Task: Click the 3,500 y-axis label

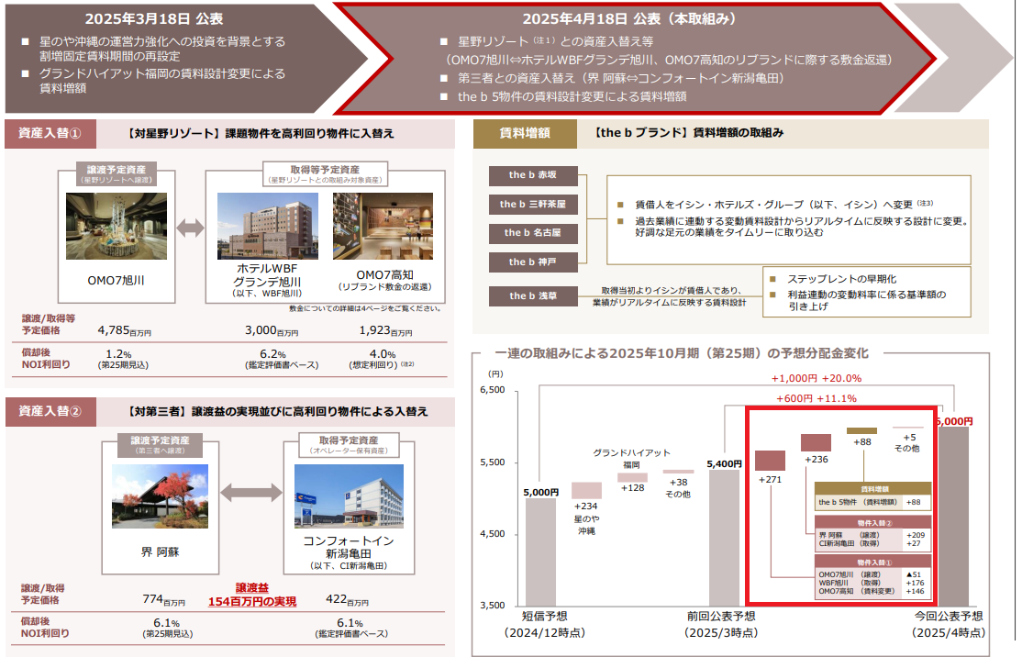Action: [x=492, y=606]
